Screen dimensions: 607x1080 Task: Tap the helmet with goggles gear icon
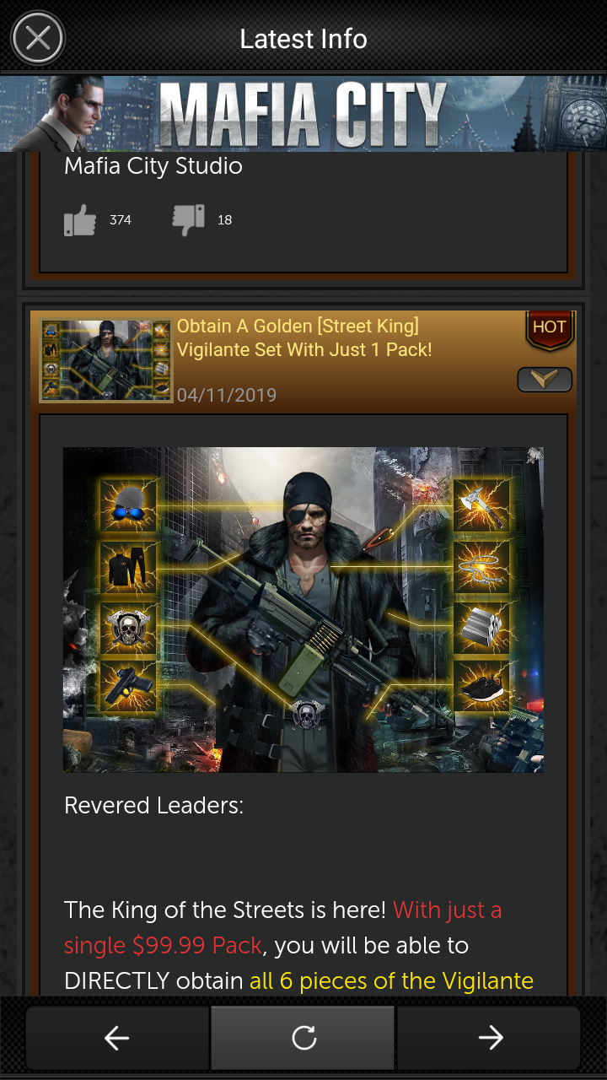(x=128, y=505)
